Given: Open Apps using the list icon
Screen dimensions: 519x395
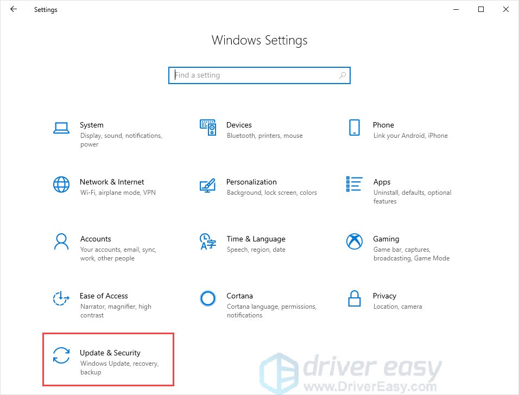Looking at the screenshot, I should [x=354, y=184].
